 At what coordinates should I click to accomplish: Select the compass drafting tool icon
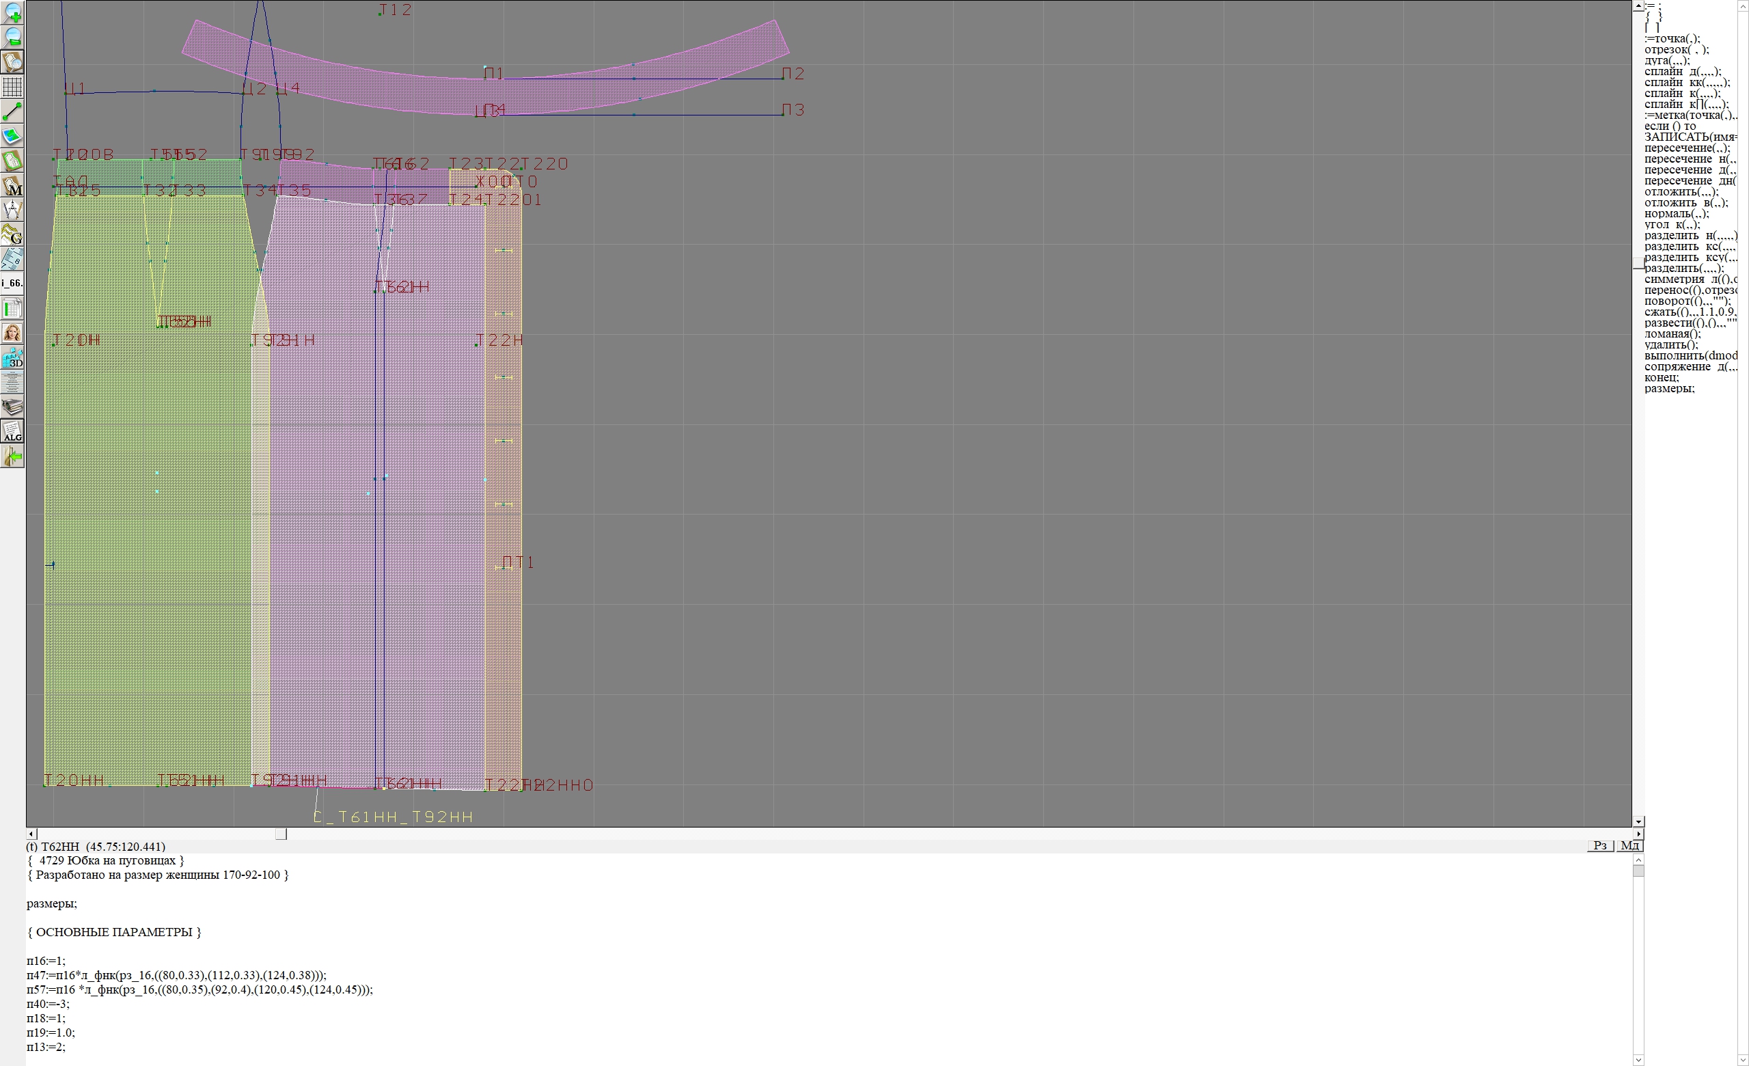[12, 210]
